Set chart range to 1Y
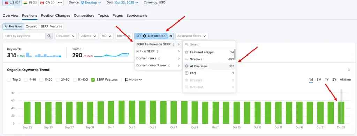This screenshot has width=357, height=136. pos(327,80)
